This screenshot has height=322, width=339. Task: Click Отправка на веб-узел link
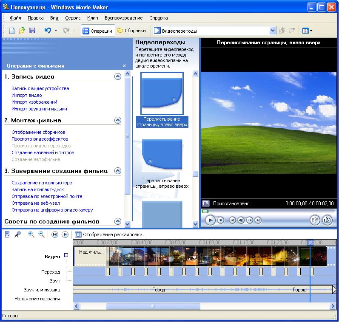pos(36,203)
